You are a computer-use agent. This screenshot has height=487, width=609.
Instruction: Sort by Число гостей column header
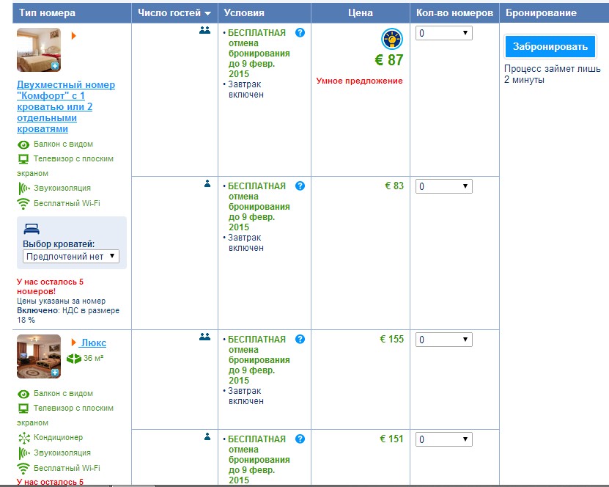(x=174, y=13)
